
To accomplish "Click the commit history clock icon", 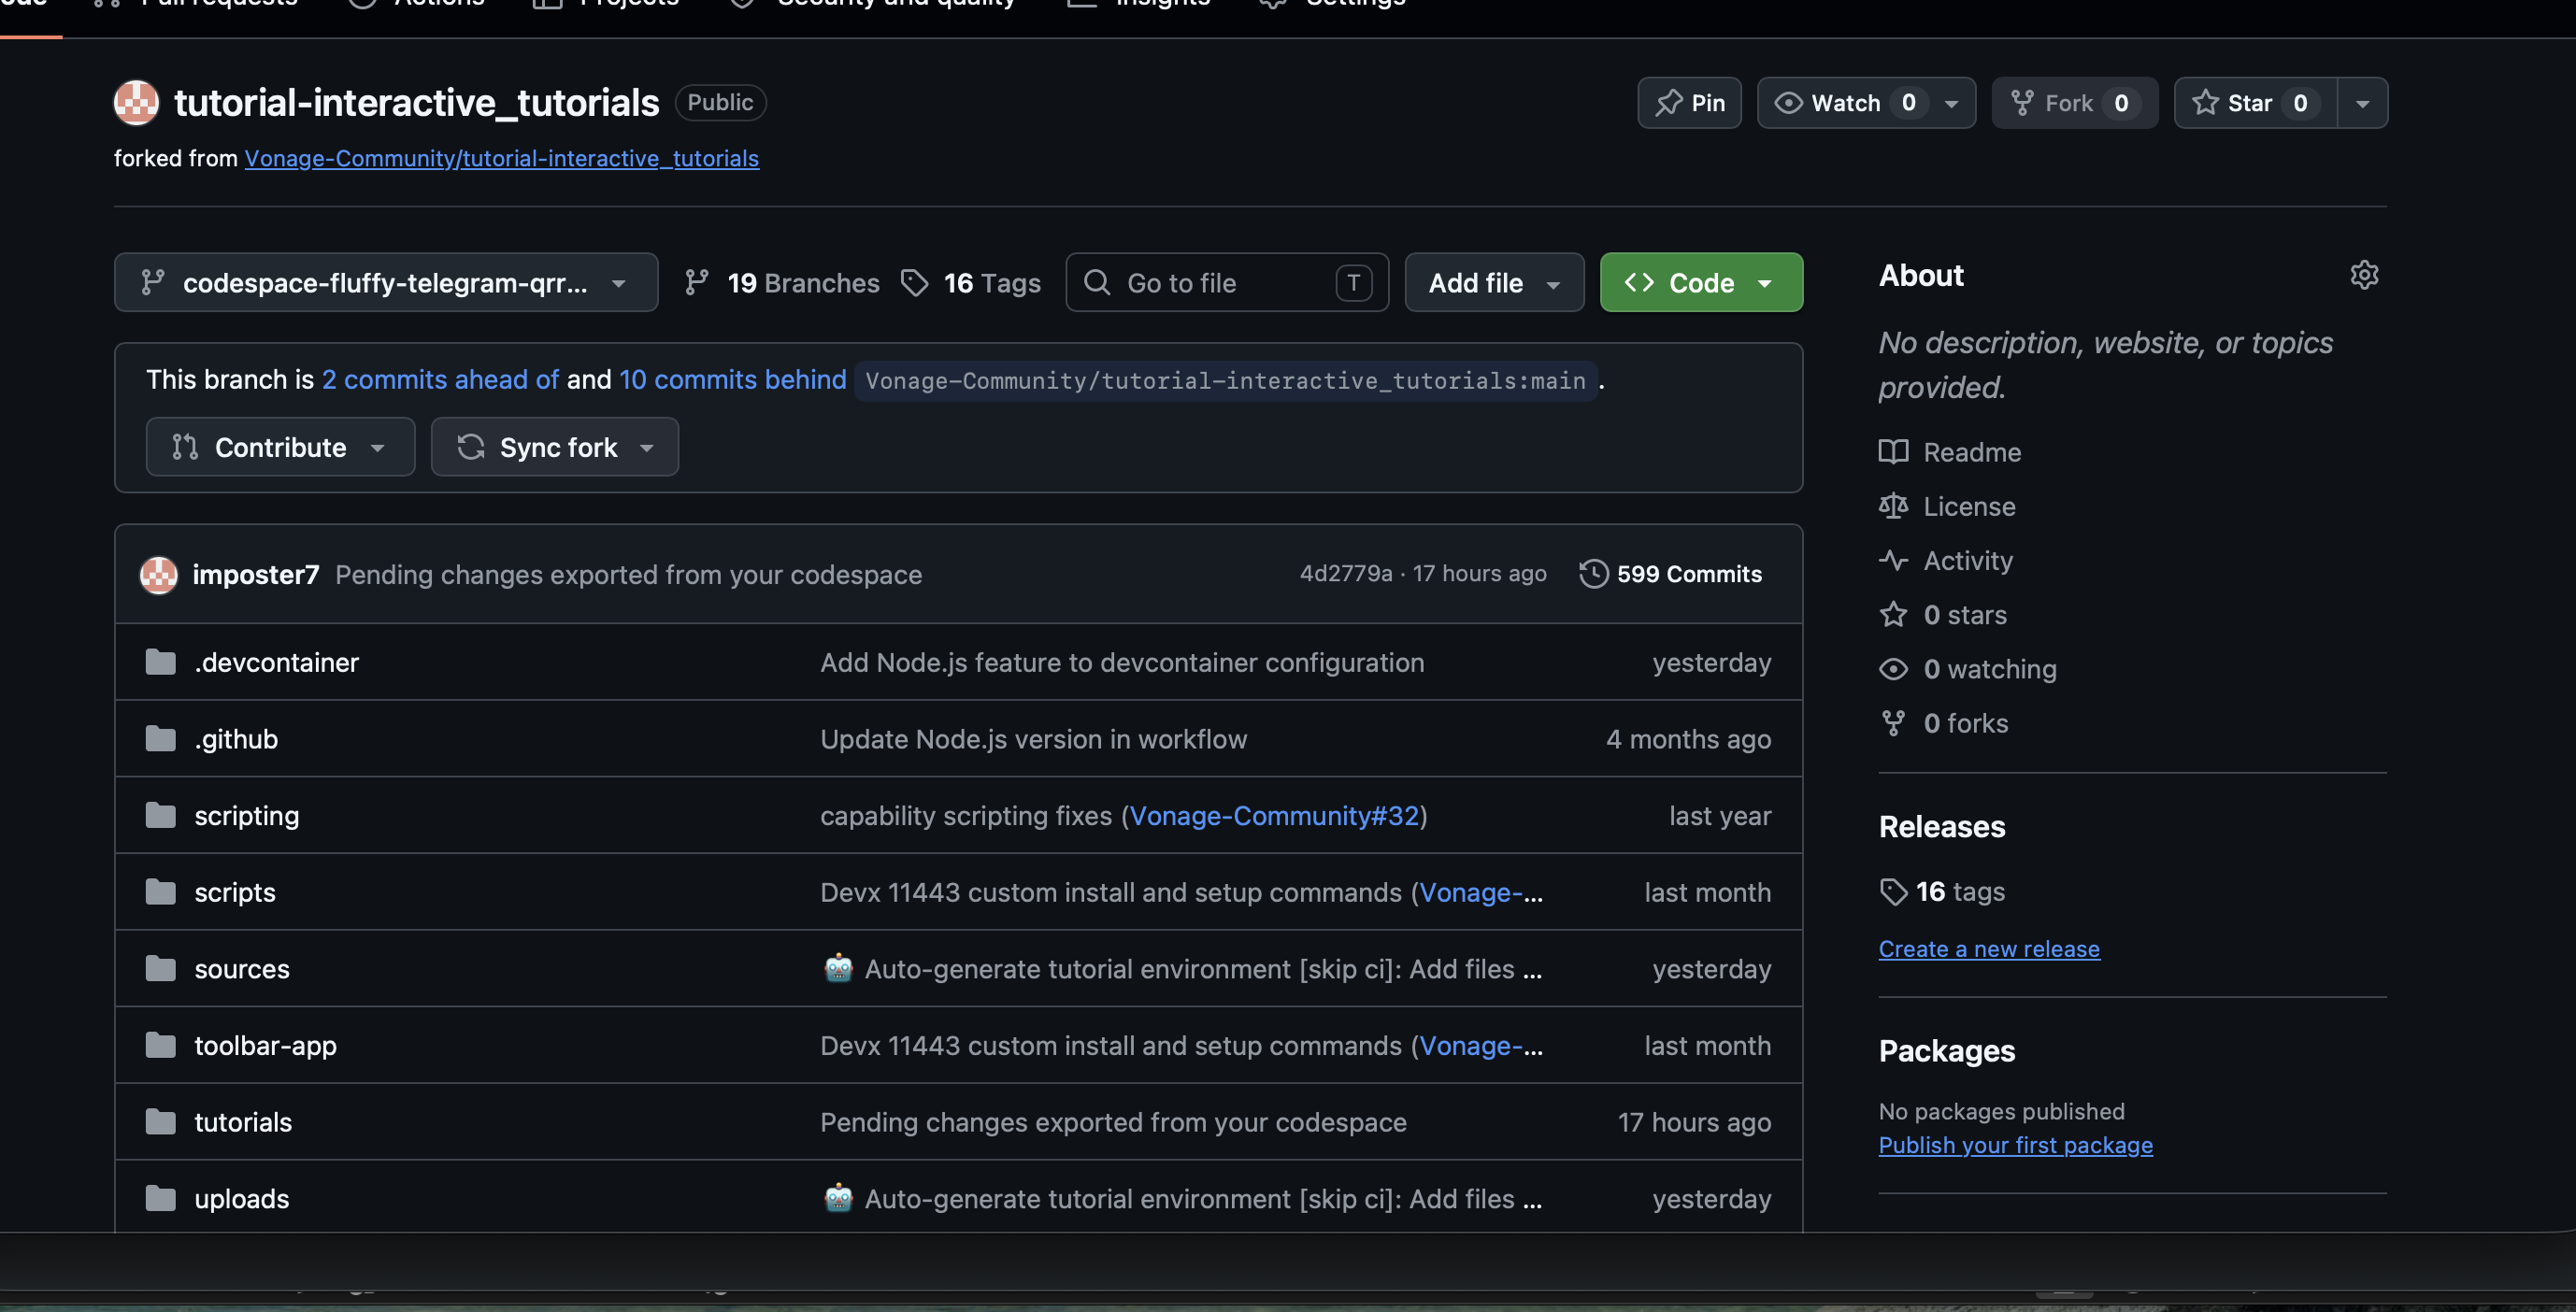I will (x=1593, y=574).
